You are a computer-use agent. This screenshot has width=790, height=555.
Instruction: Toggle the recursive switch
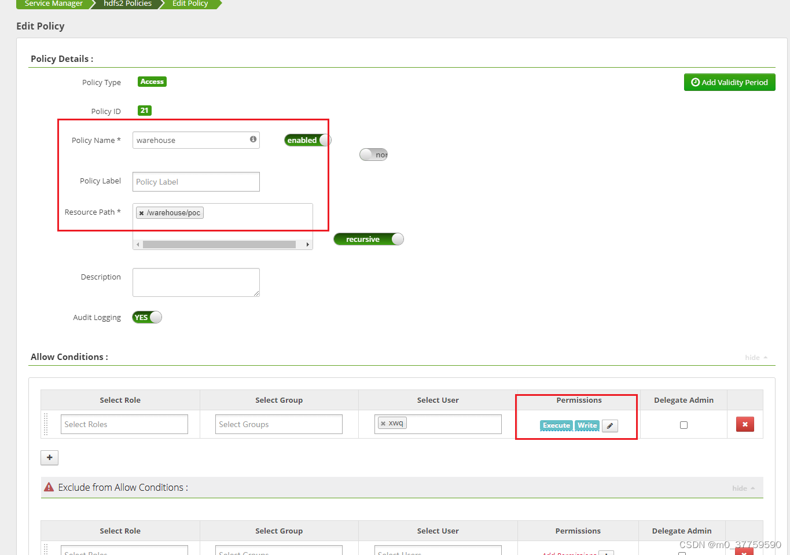tap(369, 239)
